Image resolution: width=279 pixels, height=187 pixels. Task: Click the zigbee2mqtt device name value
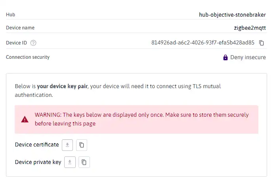[x=250, y=28]
